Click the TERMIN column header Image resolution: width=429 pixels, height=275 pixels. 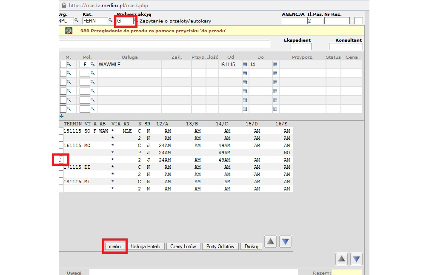72,124
